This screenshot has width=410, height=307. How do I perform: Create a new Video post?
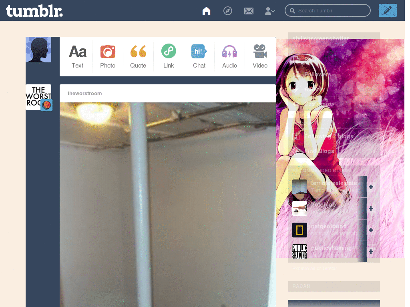260,57
